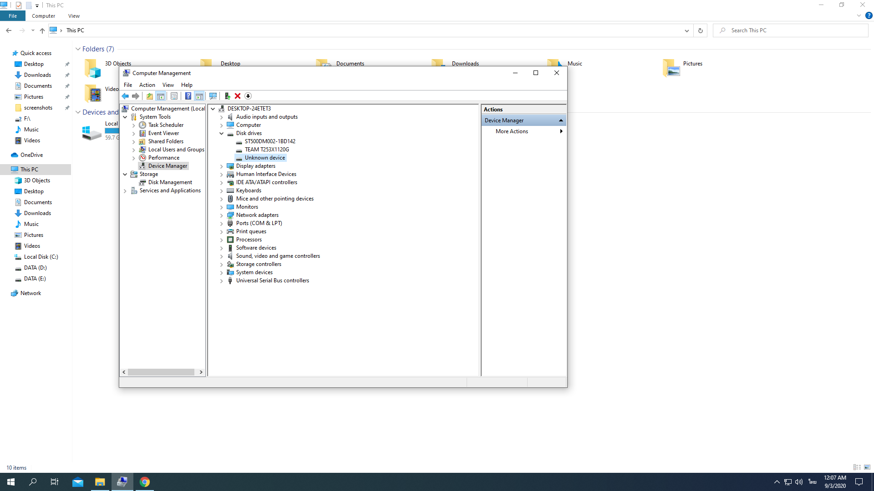Collapse the Disk drives node

tap(222, 134)
